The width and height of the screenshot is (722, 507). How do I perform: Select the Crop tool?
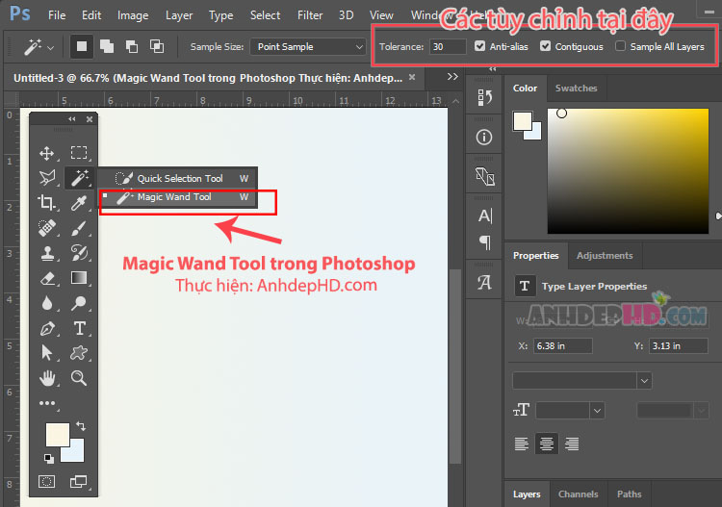(x=46, y=202)
